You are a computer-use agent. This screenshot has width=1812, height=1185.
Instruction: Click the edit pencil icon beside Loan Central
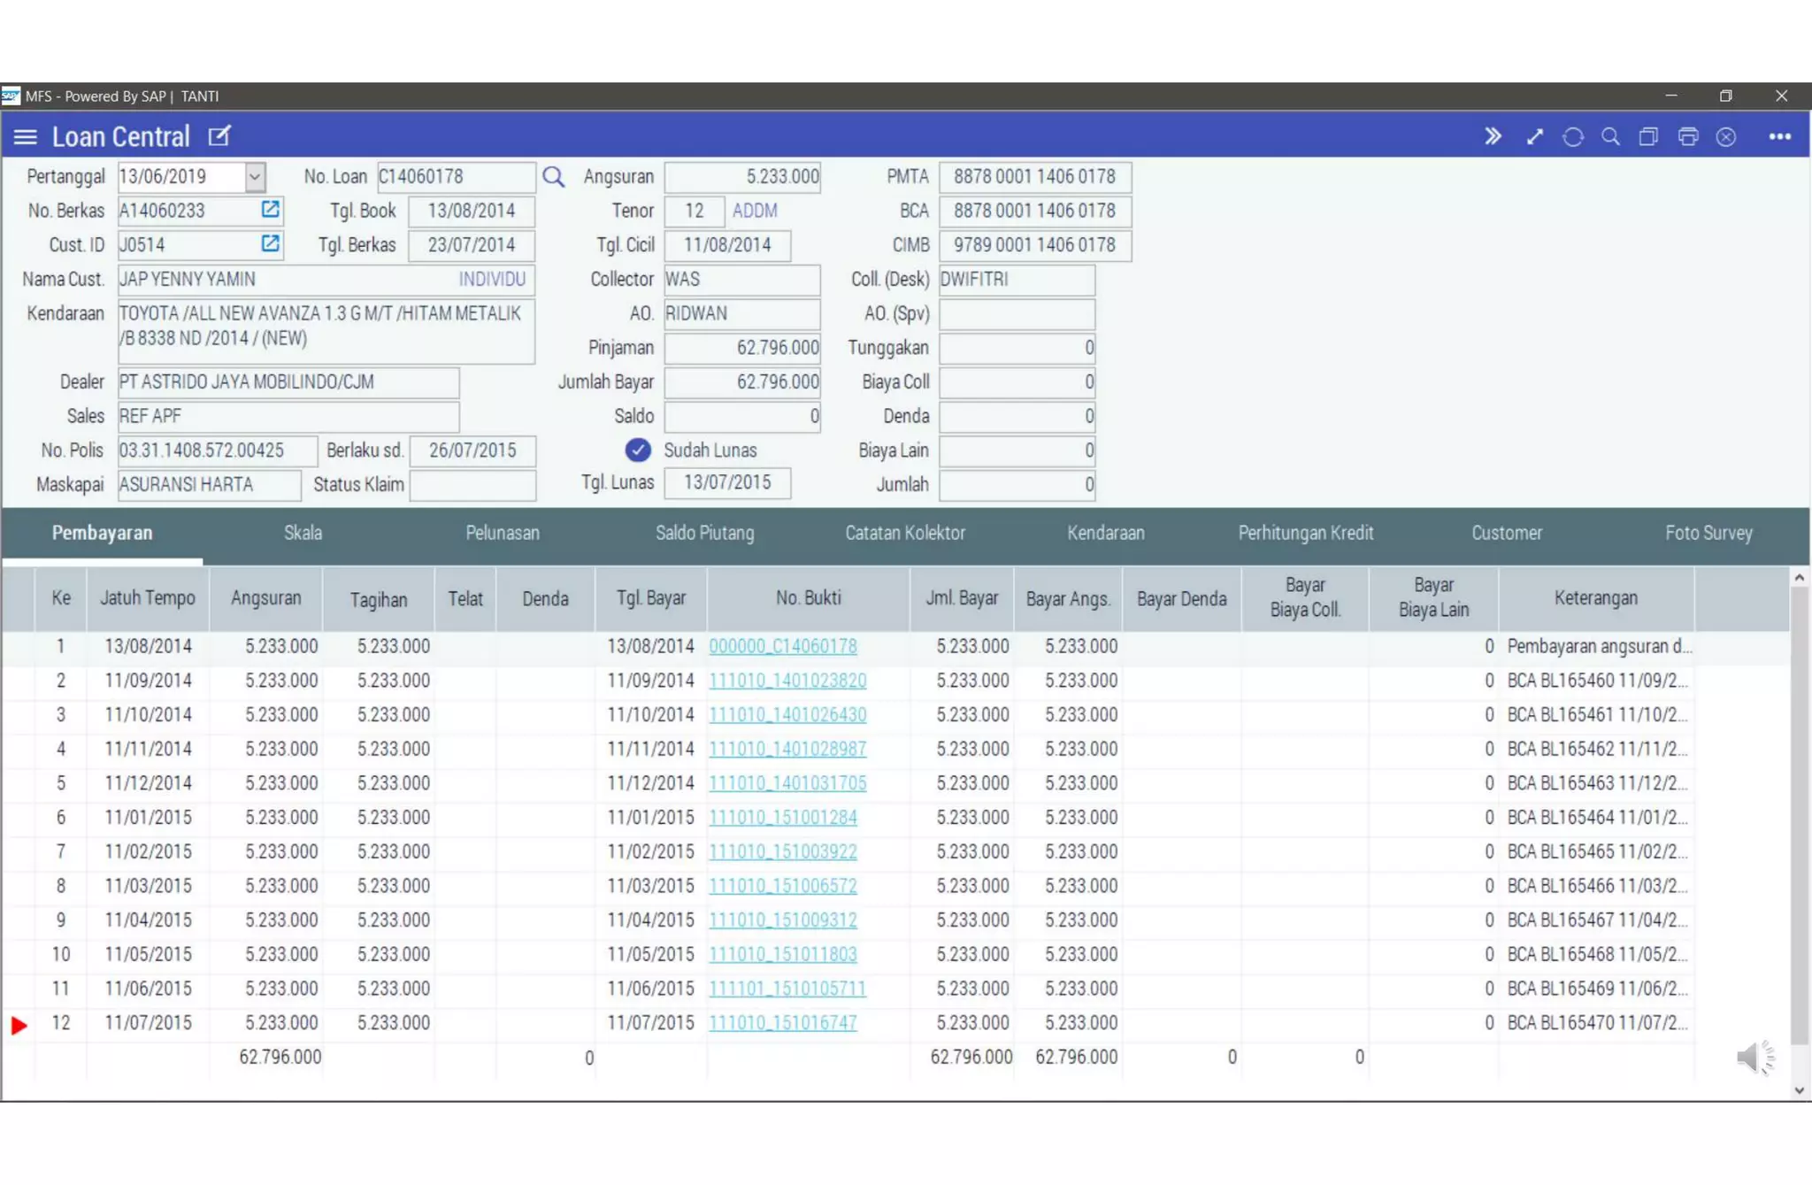[x=219, y=136]
